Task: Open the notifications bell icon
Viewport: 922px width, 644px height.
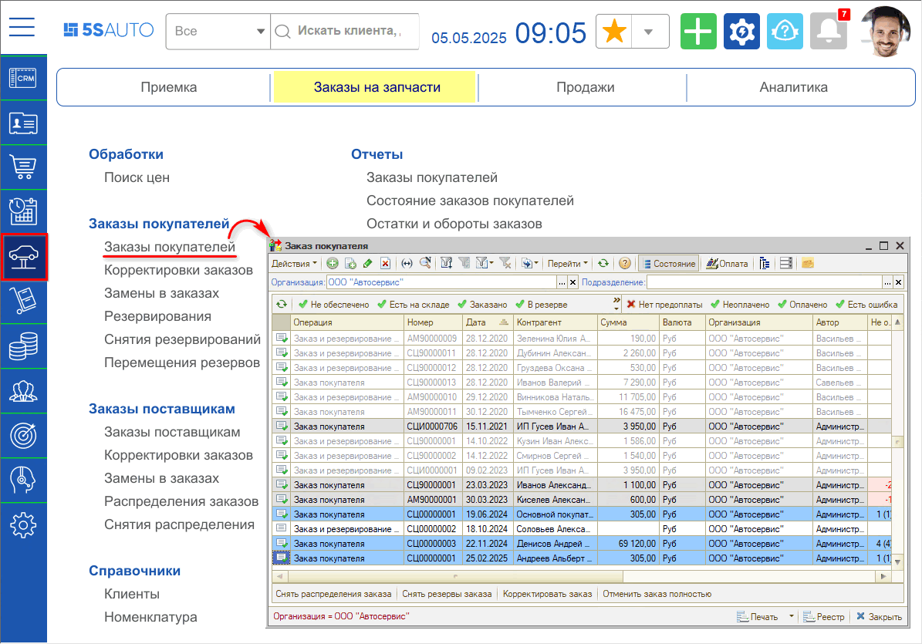Action: 829,32
